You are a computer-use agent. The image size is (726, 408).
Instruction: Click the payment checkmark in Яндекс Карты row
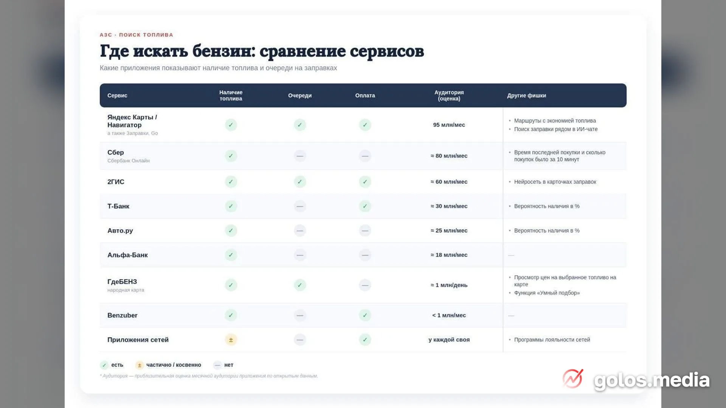[365, 125]
